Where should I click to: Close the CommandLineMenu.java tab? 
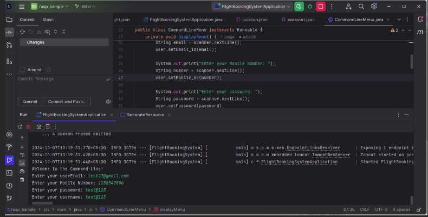[388, 20]
